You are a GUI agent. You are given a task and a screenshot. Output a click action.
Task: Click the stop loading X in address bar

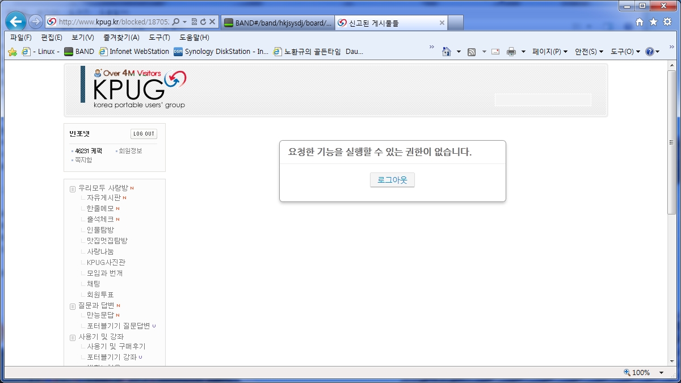click(212, 22)
